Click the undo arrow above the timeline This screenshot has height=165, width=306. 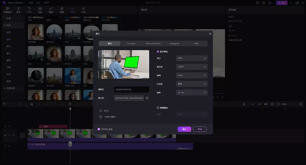(x=5, y=104)
